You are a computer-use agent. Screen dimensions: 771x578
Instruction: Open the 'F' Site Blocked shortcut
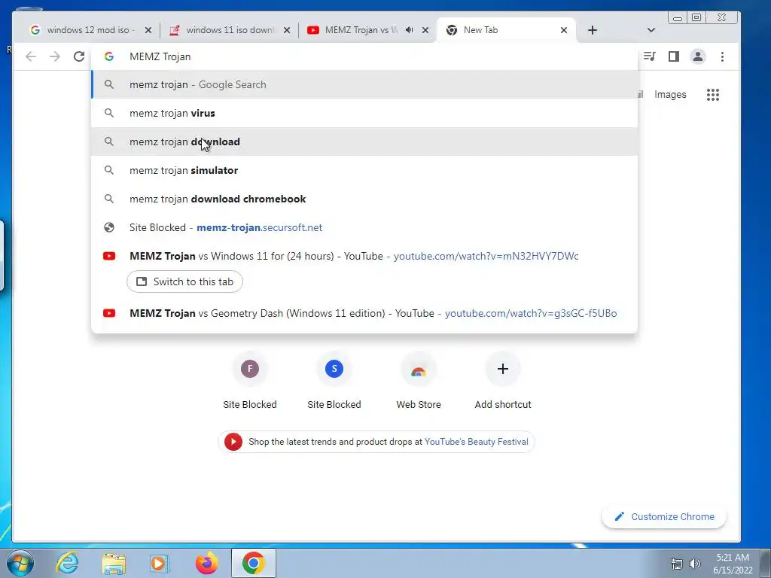click(x=250, y=369)
